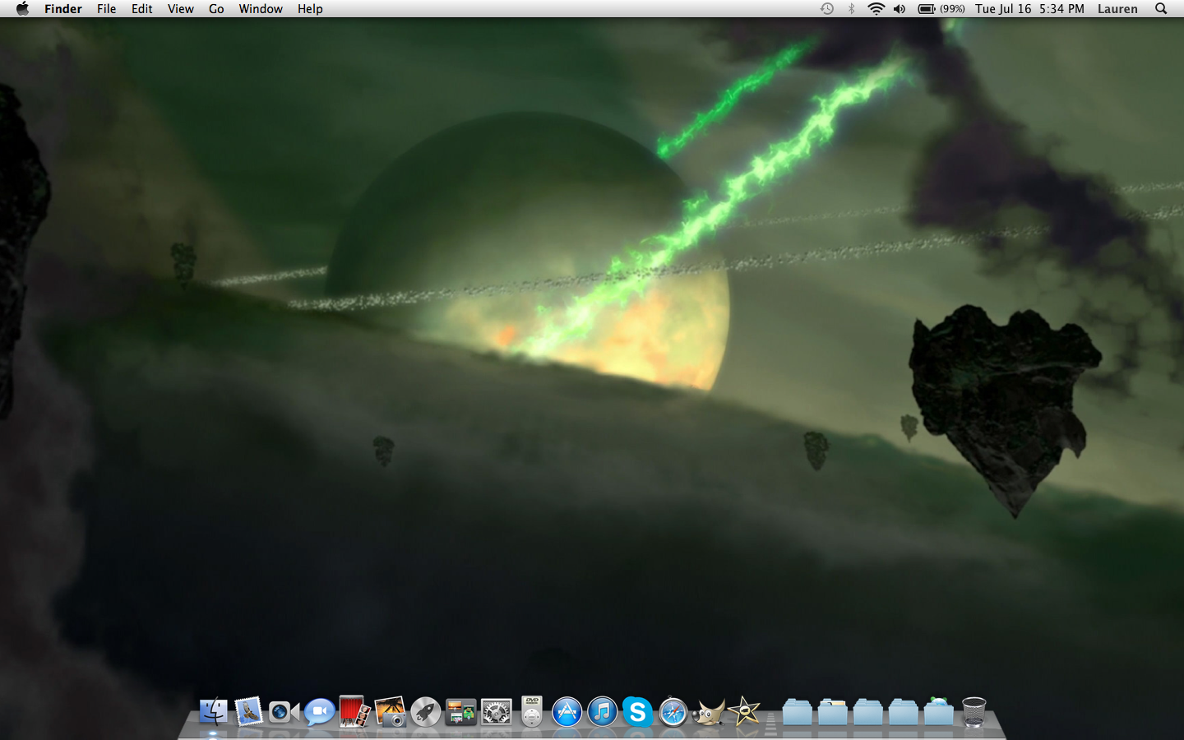Launch DVD Player from the dock
1184x740 pixels.
click(532, 711)
